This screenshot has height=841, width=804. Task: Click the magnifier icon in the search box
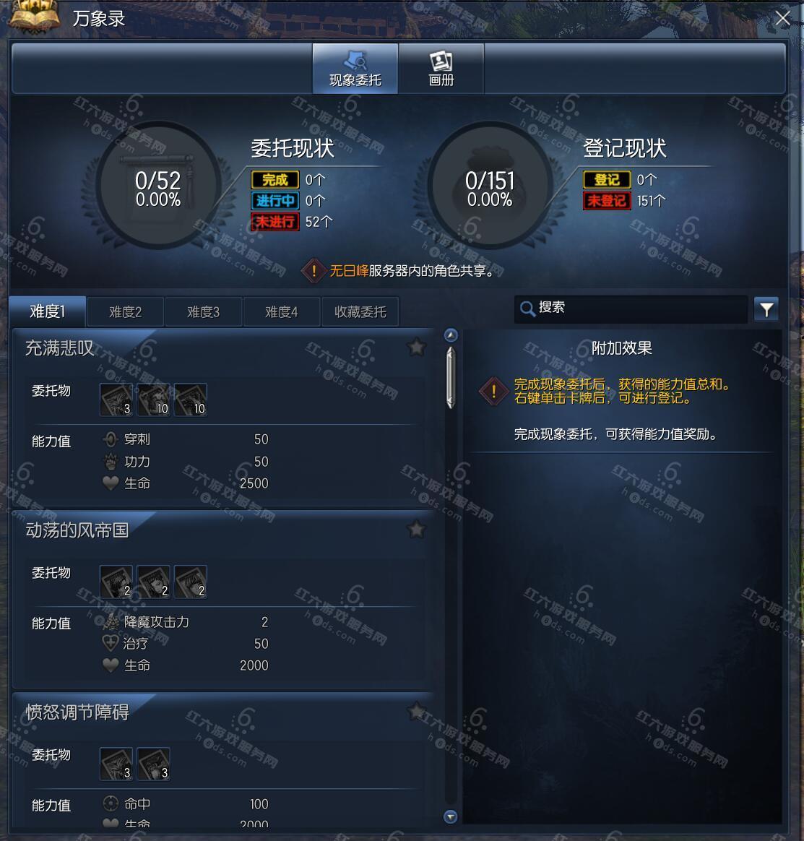tap(528, 309)
